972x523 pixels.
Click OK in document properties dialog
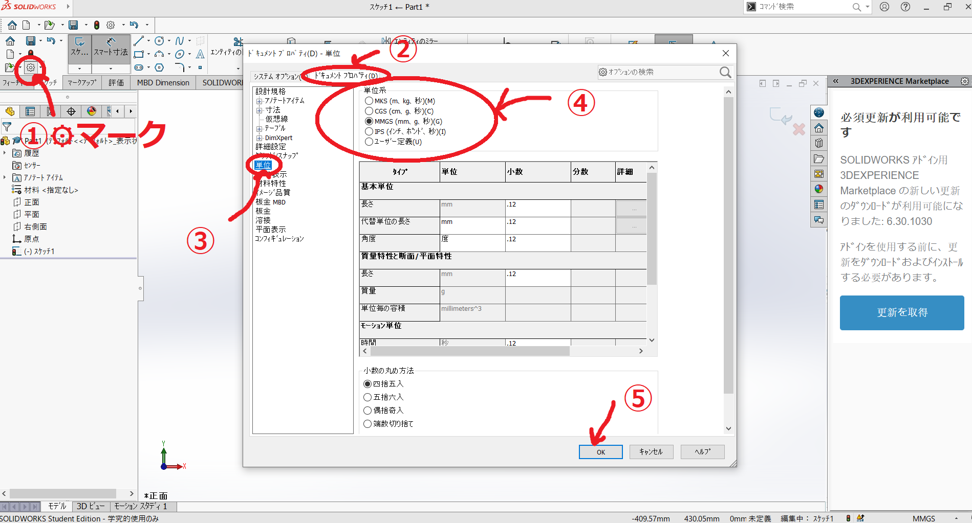601,452
